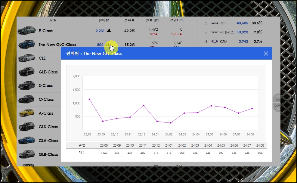Open the S-Class model link
Image resolution: width=297 pixels, height=183 pixels.
(46, 85)
